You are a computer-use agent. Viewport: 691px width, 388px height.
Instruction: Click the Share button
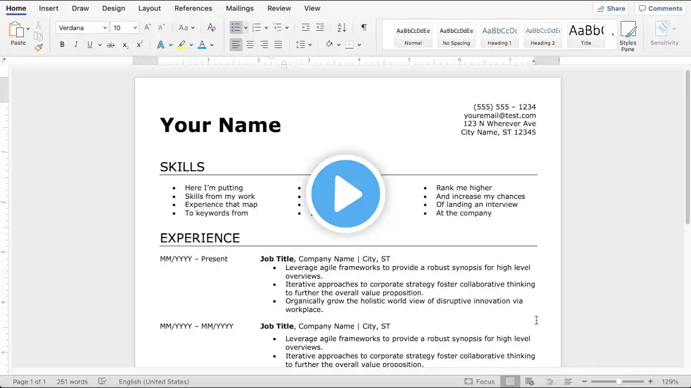click(611, 8)
